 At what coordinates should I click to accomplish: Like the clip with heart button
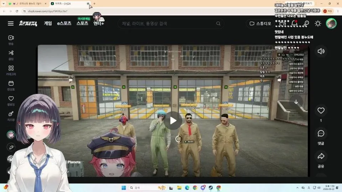tap(321, 111)
